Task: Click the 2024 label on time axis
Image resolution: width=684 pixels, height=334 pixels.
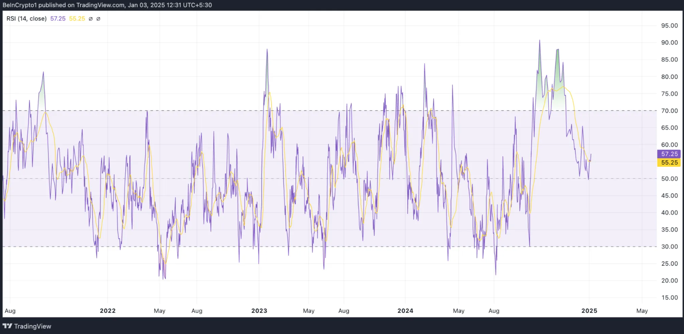Action: (x=405, y=311)
